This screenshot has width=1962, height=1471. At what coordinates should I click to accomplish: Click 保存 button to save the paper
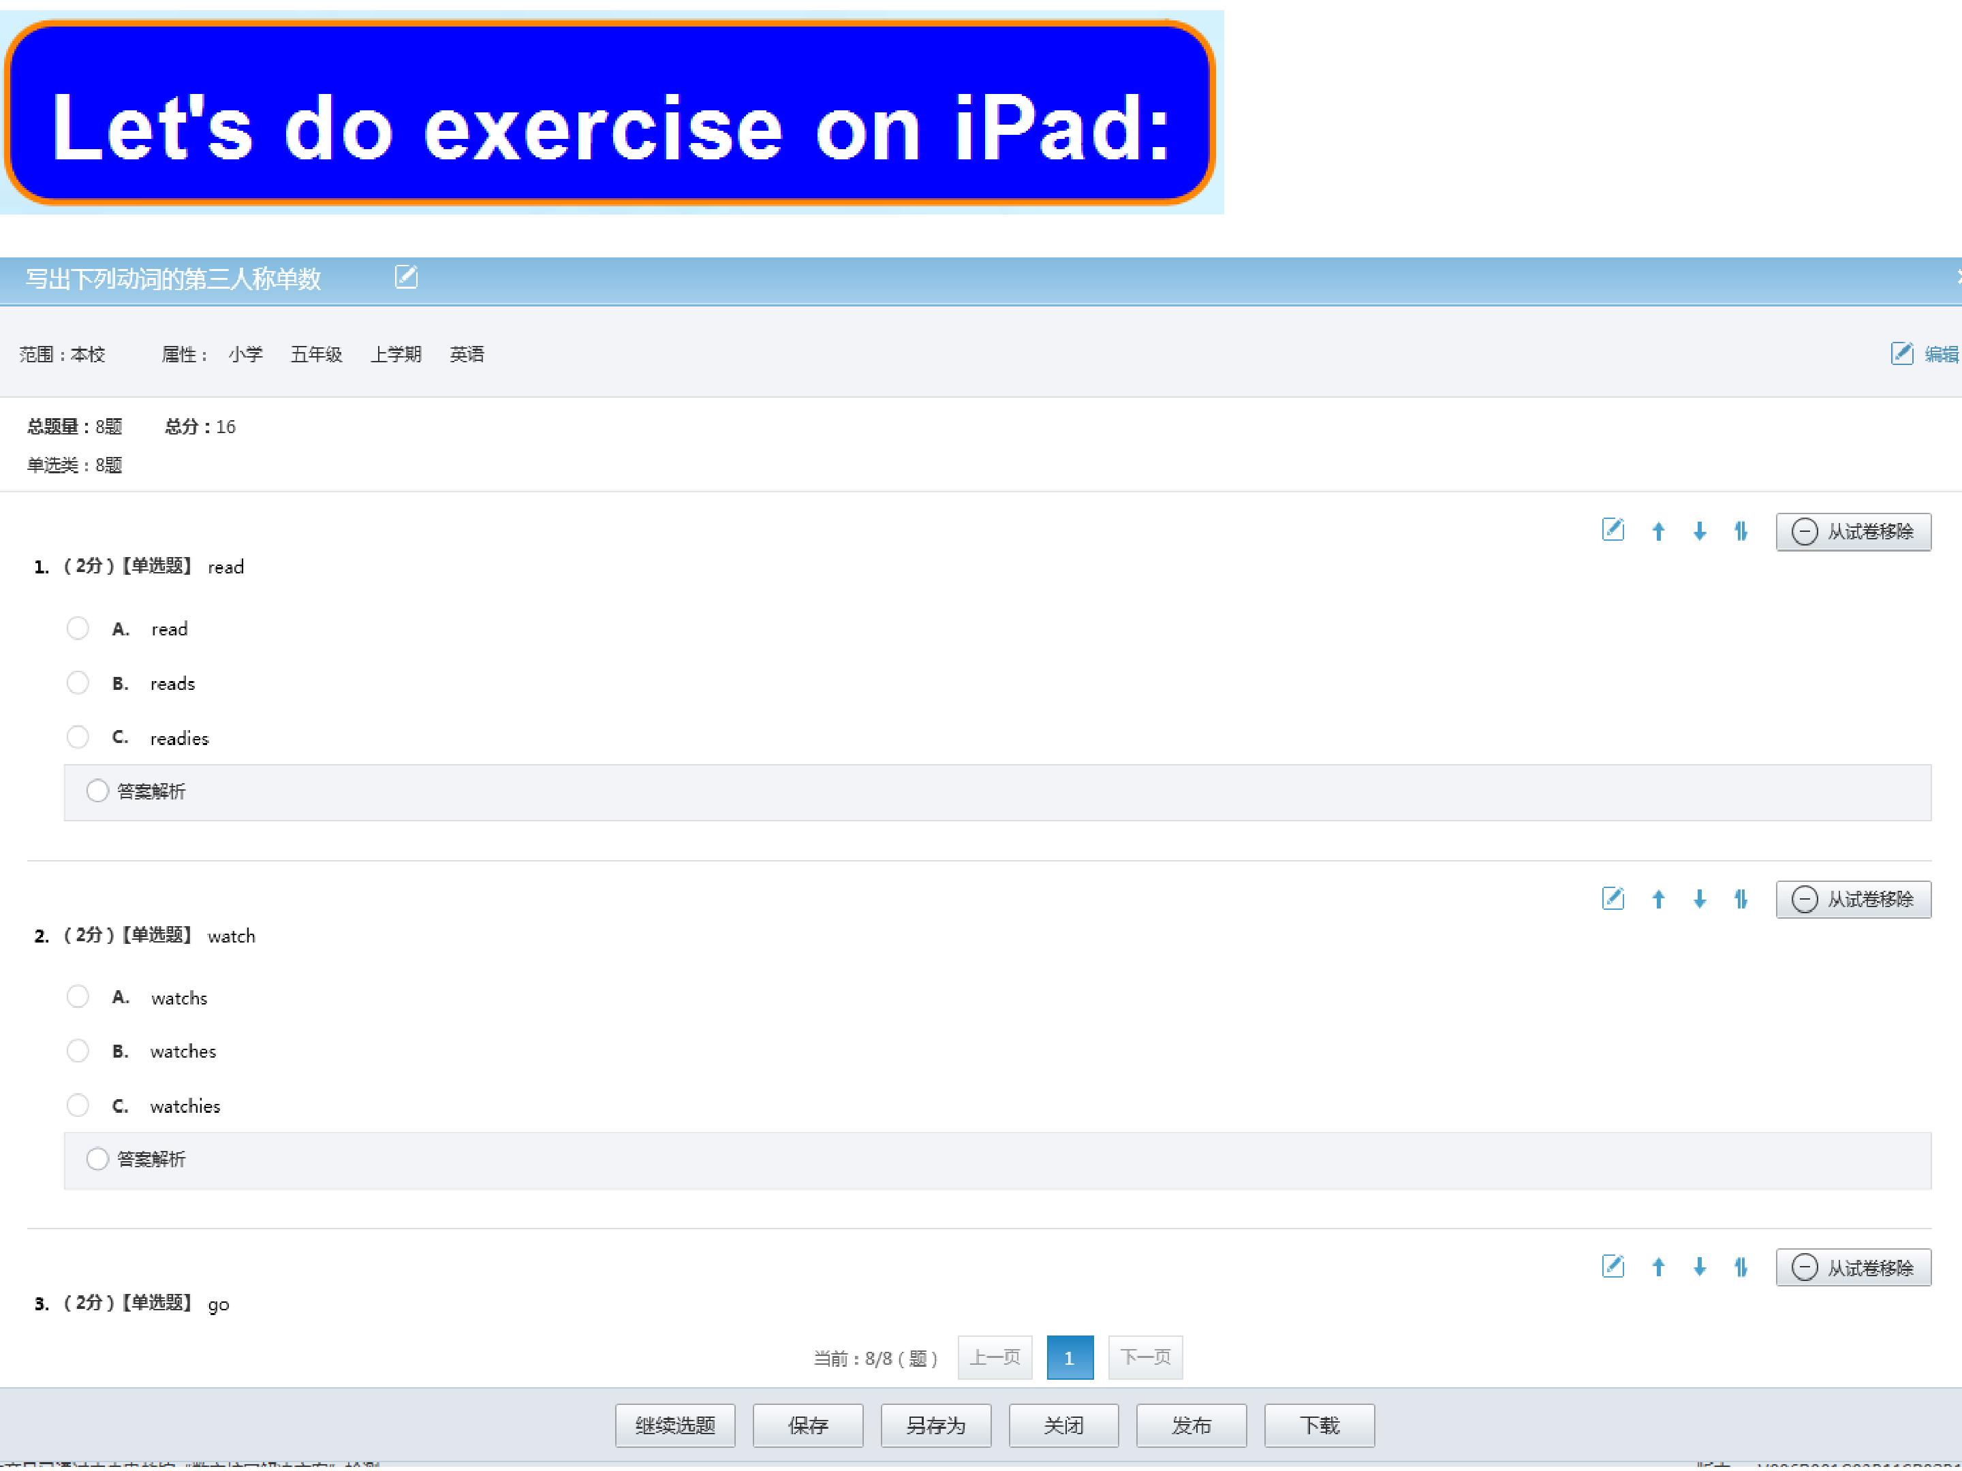coord(808,1426)
